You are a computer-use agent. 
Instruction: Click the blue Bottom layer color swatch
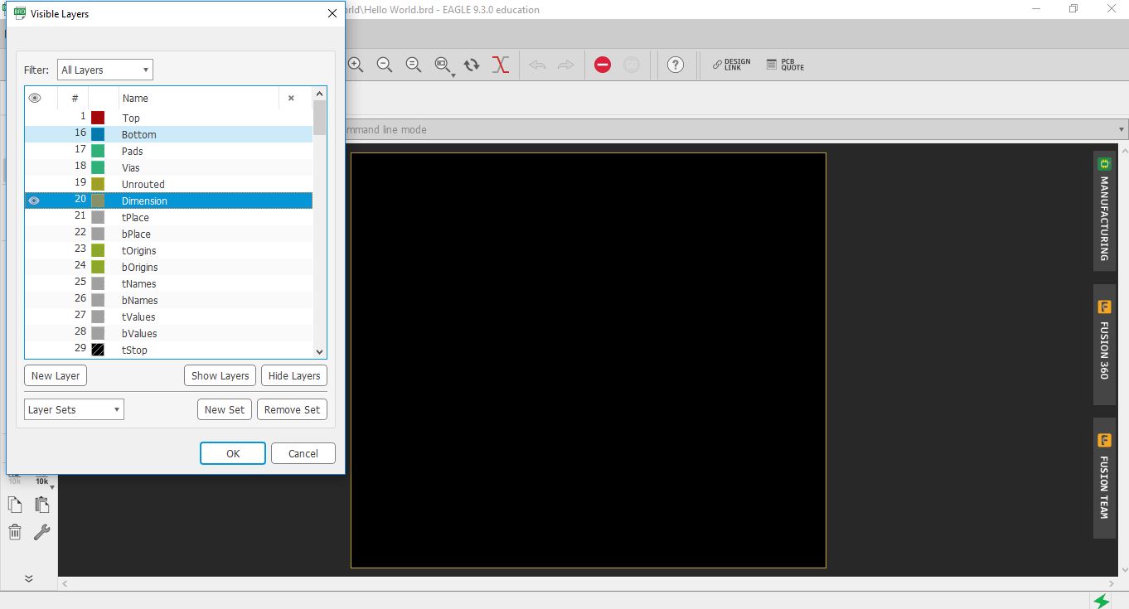click(x=98, y=134)
